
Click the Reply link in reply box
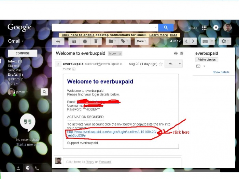pos(90,162)
